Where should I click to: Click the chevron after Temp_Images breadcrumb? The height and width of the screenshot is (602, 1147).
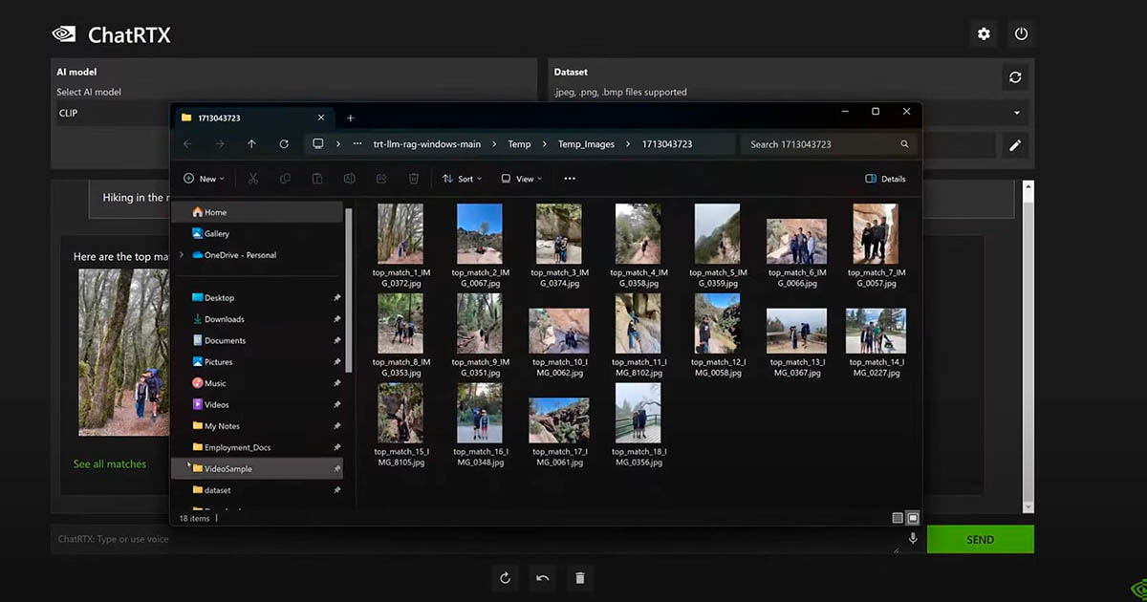coord(628,144)
